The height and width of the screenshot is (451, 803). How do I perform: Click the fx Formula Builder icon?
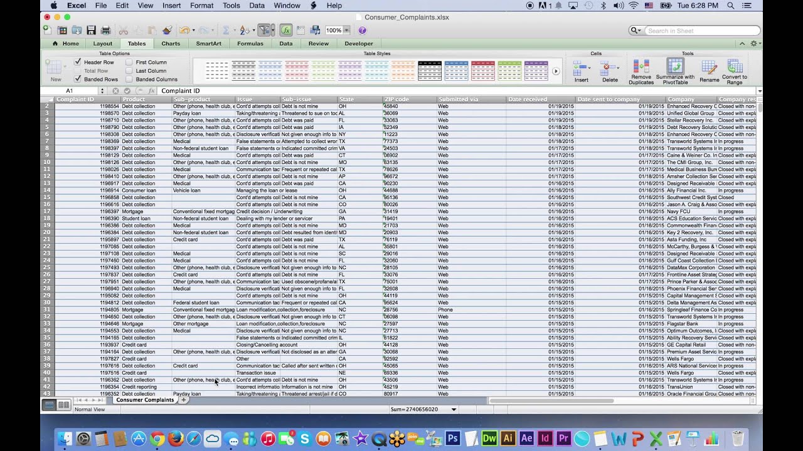[x=286, y=30]
